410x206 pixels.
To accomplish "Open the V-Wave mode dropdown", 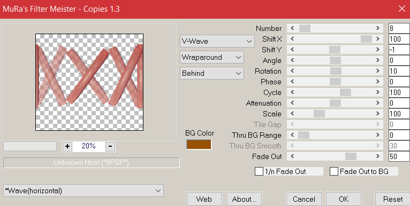I will click(217, 41).
